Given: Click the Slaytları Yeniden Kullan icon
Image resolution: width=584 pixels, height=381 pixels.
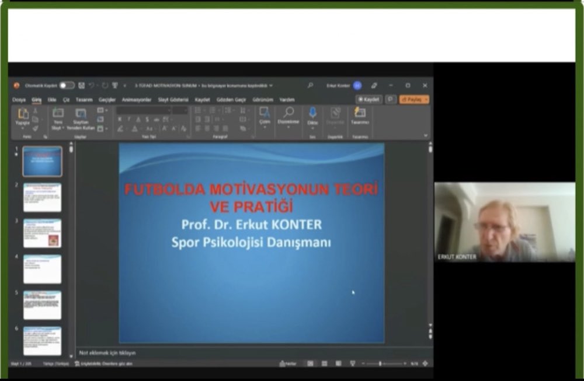Looking at the screenshot, I should [x=81, y=113].
